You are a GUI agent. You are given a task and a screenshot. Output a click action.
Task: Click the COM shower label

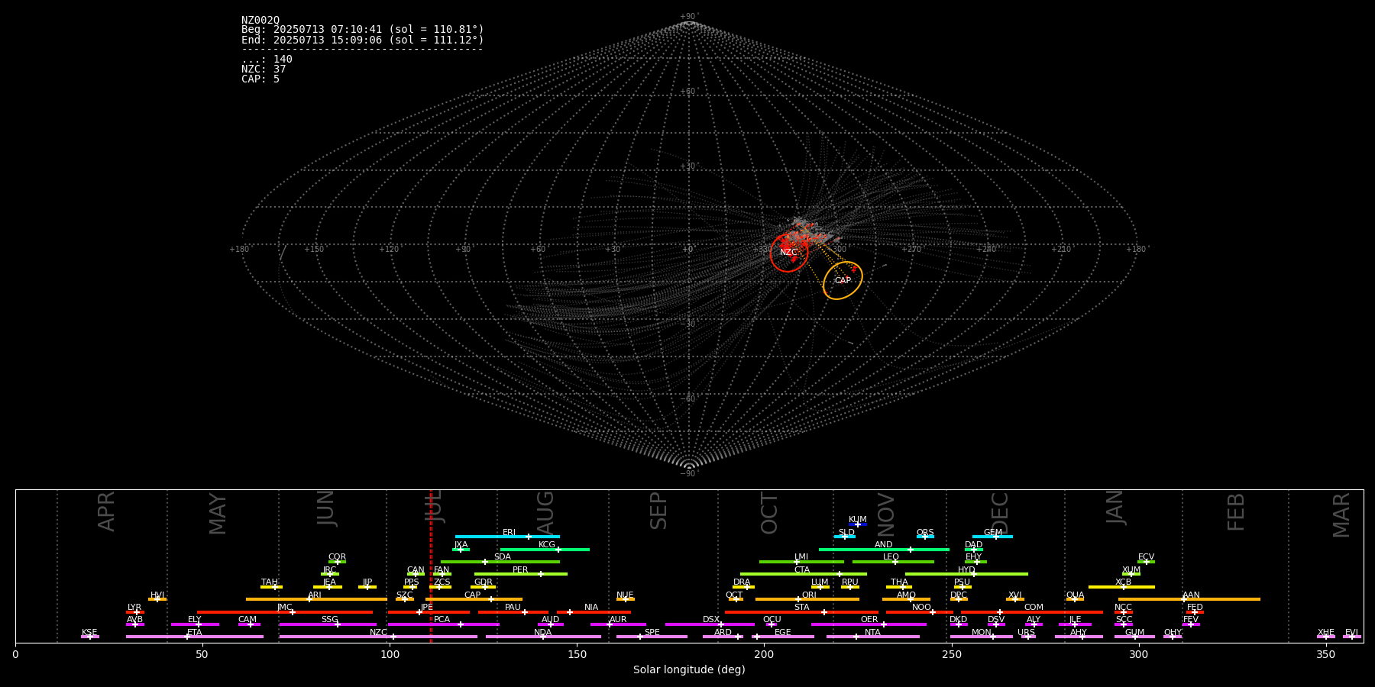pos(1034,607)
